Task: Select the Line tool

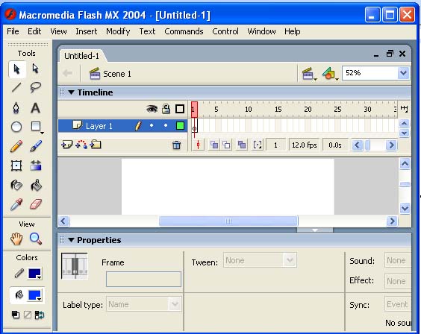Action: pyautogui.click(x=16, y=87)
